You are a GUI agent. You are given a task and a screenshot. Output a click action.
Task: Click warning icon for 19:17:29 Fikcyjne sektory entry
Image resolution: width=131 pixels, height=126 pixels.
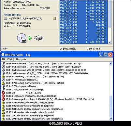coord(3,119)
